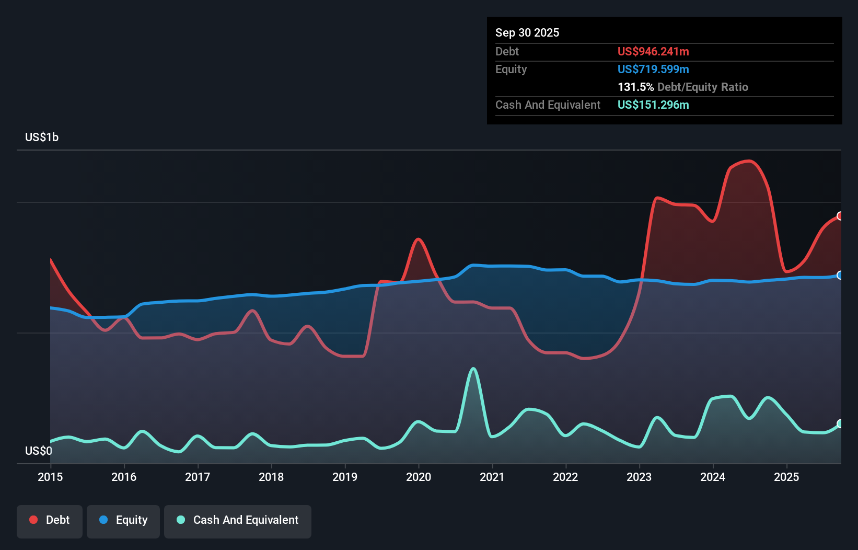Click the 131.5% Debt/Equity Ratio text
This screenshot has width=858, height=550.
pyautogui.click(x=683, y=87)
